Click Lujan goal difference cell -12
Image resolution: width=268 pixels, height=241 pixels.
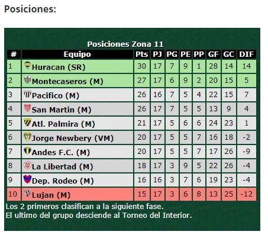[247, 194]
